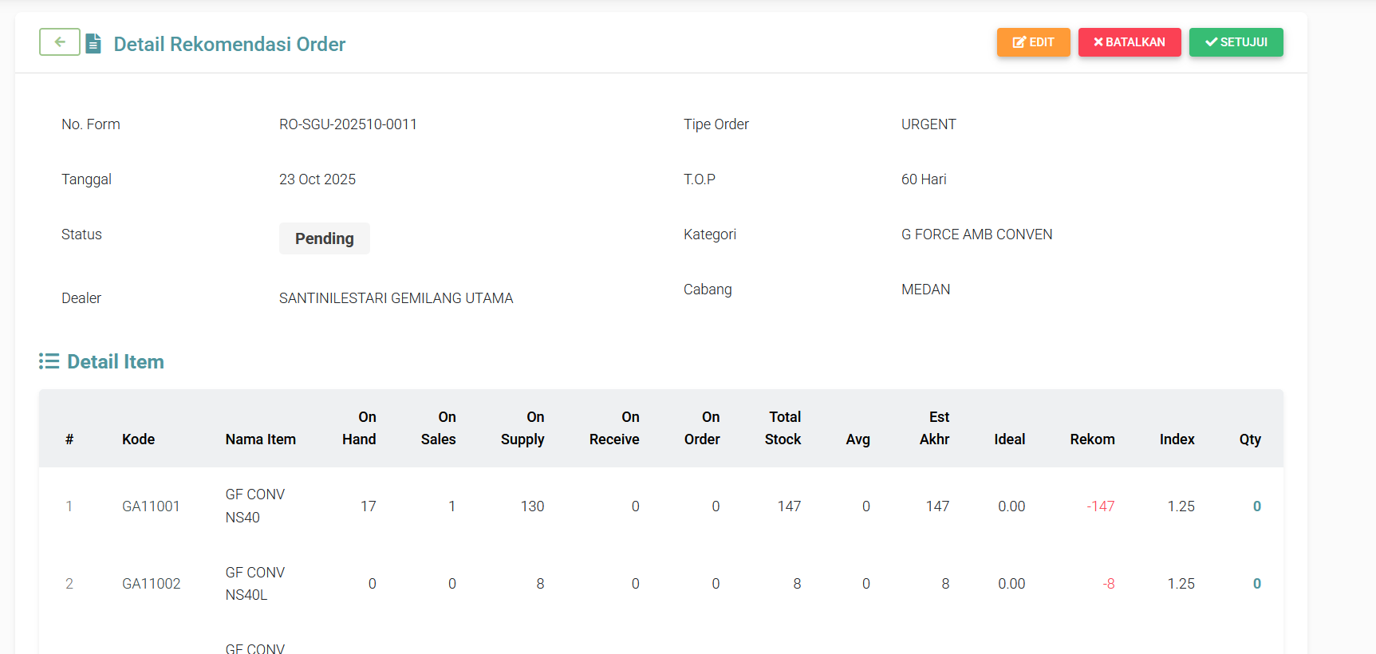1376x654 pixels.
Task: Select the GA11001 code cell
Action: tap(151, 506)
